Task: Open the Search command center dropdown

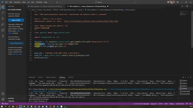Action: coord(135,2)
